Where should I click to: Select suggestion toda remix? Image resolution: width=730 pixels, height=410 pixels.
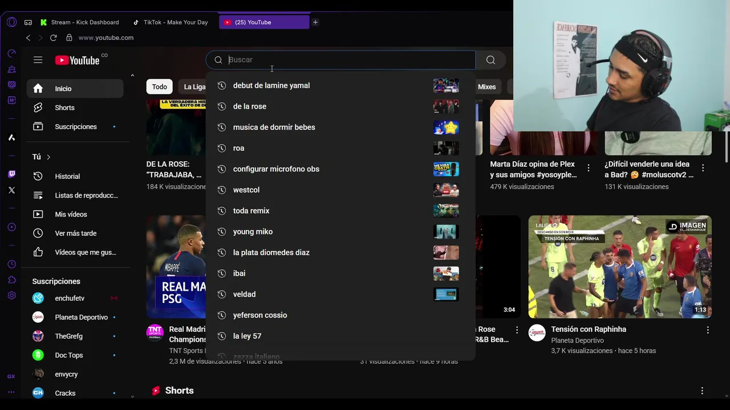pyautogui.click(x=340, y=211)
